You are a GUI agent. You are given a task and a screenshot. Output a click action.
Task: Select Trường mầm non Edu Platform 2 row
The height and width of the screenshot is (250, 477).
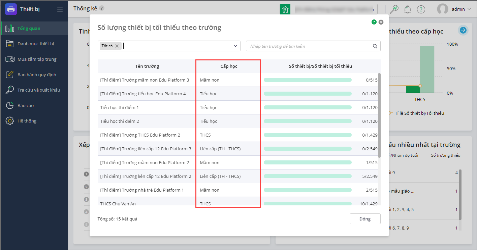(x=238, y=162)
